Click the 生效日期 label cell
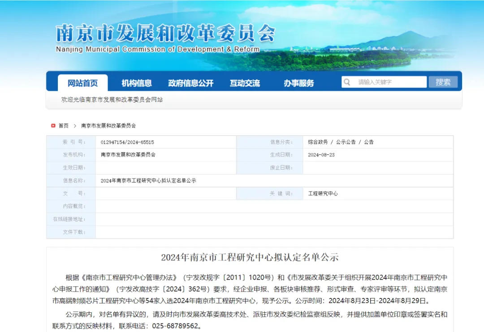 tap(71, 168)
